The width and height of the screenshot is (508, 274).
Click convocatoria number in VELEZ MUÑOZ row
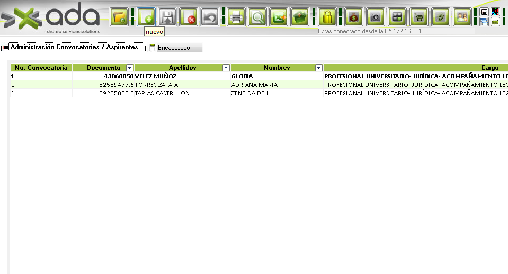[x=41, y=76]
